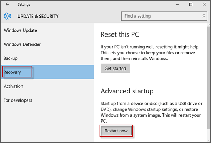This screenshot has height=143, width=211.
Task: Click the back arrow in Settings
Action: click(7, 4)
